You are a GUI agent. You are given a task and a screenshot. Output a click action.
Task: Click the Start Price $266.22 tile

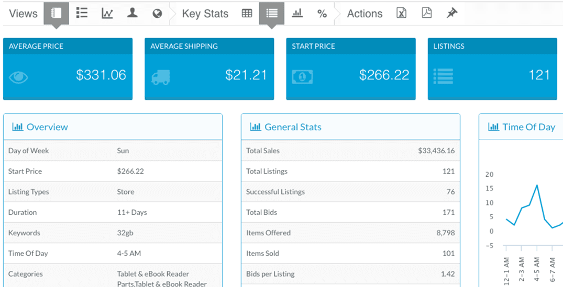pos(350,69)
